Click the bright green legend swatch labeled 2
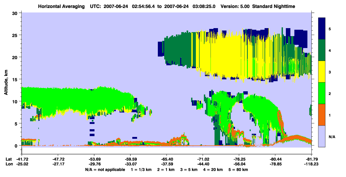Viewport: 346px width, 177px height. click(322, 93)
